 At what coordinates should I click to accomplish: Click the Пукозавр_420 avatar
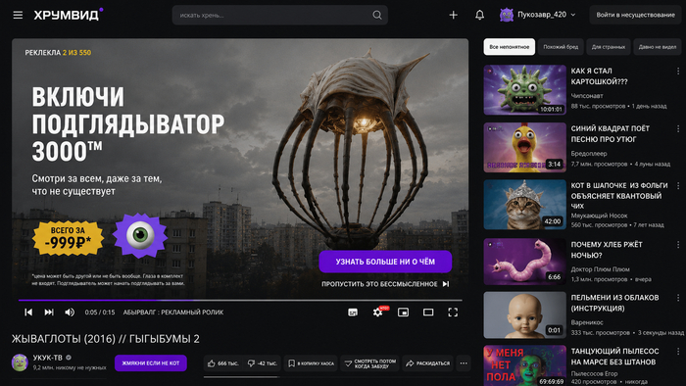click(507, 15)
